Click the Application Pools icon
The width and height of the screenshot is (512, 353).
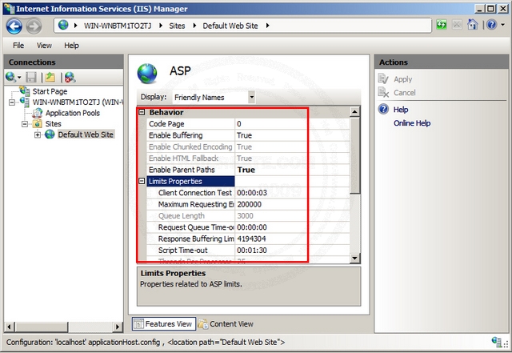click(38, 113)
